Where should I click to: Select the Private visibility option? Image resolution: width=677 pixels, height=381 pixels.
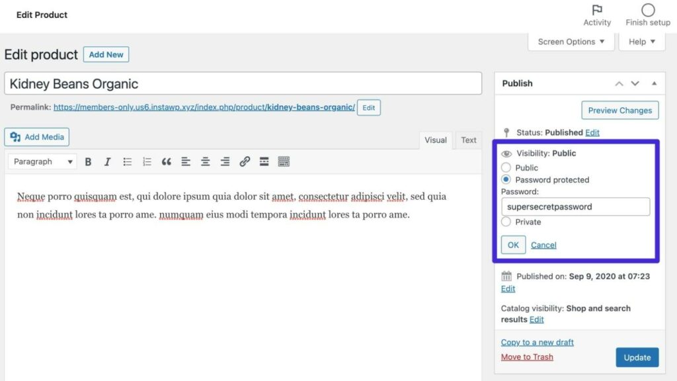click(506, 222)
